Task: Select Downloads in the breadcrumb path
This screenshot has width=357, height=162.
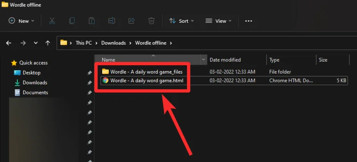Action: pyautogui.click(x=113, y=43)
